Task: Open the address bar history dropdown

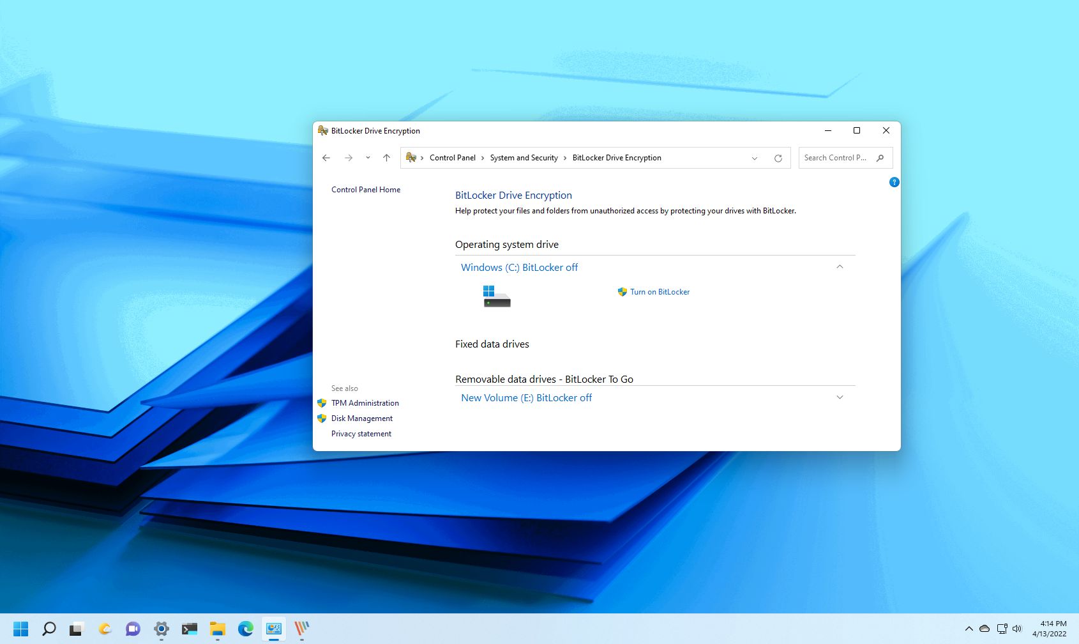Action: 755,158
